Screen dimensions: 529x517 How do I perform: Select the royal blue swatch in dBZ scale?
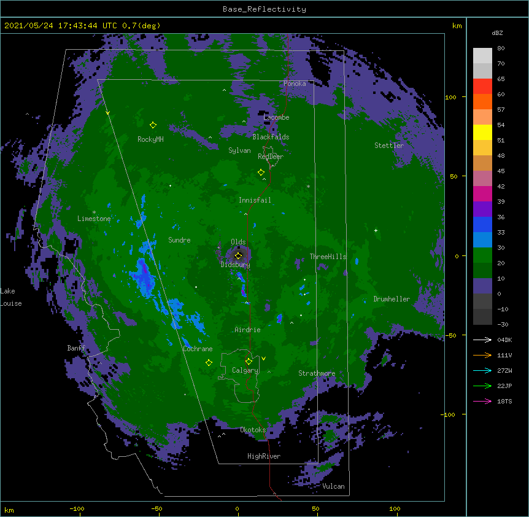482,224
